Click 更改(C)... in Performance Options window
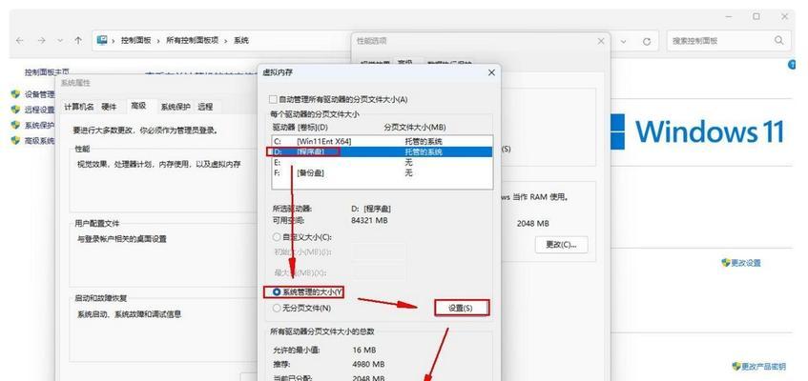The width and height of the screenshot is (808, 381). pyautogui.click(x=561, y=245)
